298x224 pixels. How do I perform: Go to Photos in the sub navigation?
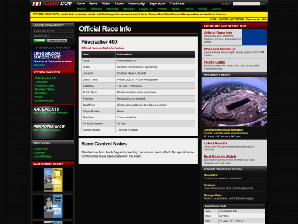[x=163, y=9]
